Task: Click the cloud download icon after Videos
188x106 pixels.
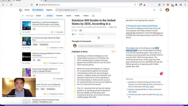Action: pyautogui.click(x=93, y=16)
